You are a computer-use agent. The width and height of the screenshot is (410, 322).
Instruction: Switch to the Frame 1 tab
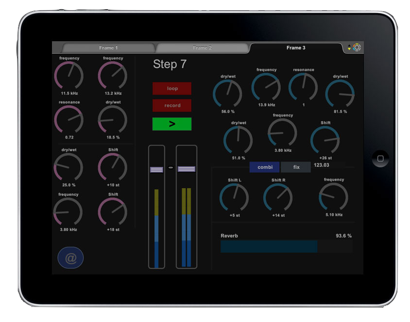point(108,48)
